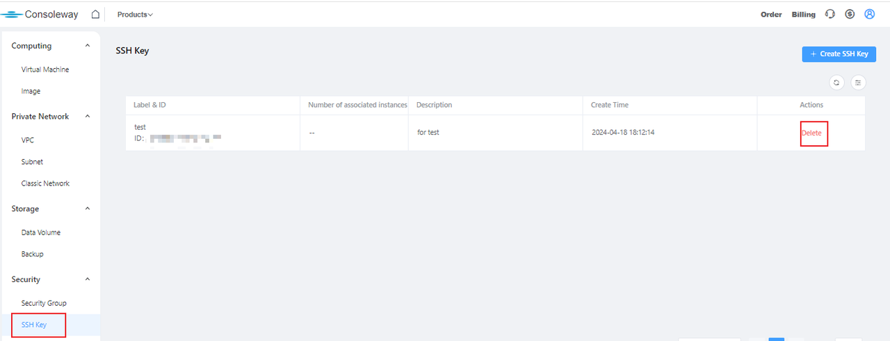
Task: Collapse the Computing sidebar section
Action: pos(88,46)
